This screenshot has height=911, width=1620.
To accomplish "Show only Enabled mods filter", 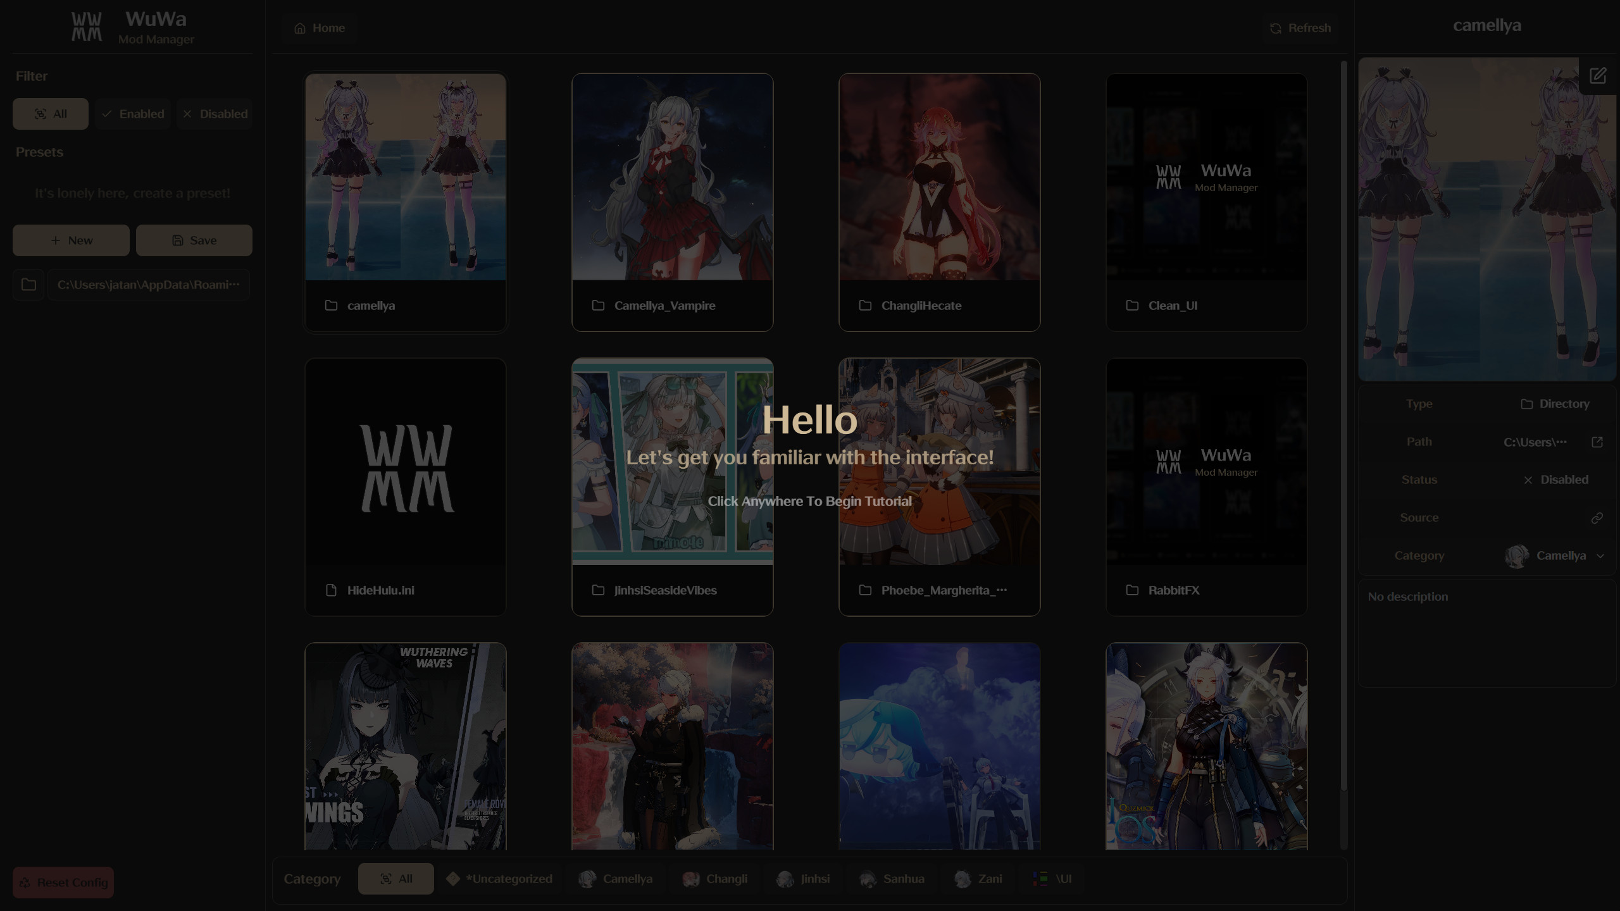I will tap(133, 114).
